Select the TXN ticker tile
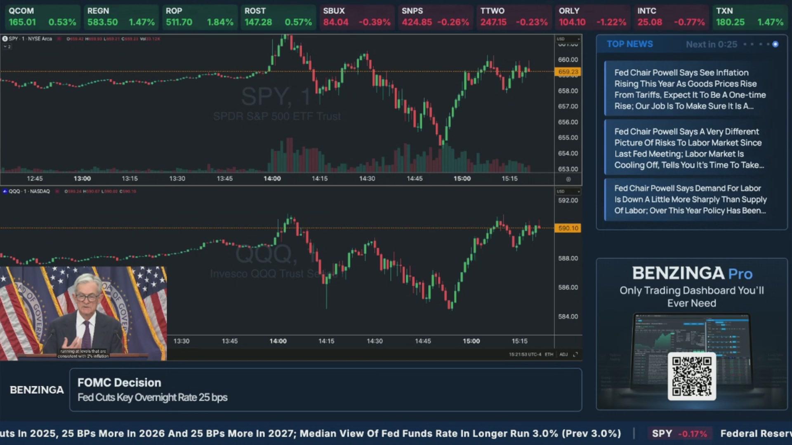 [x=750, y=17]
